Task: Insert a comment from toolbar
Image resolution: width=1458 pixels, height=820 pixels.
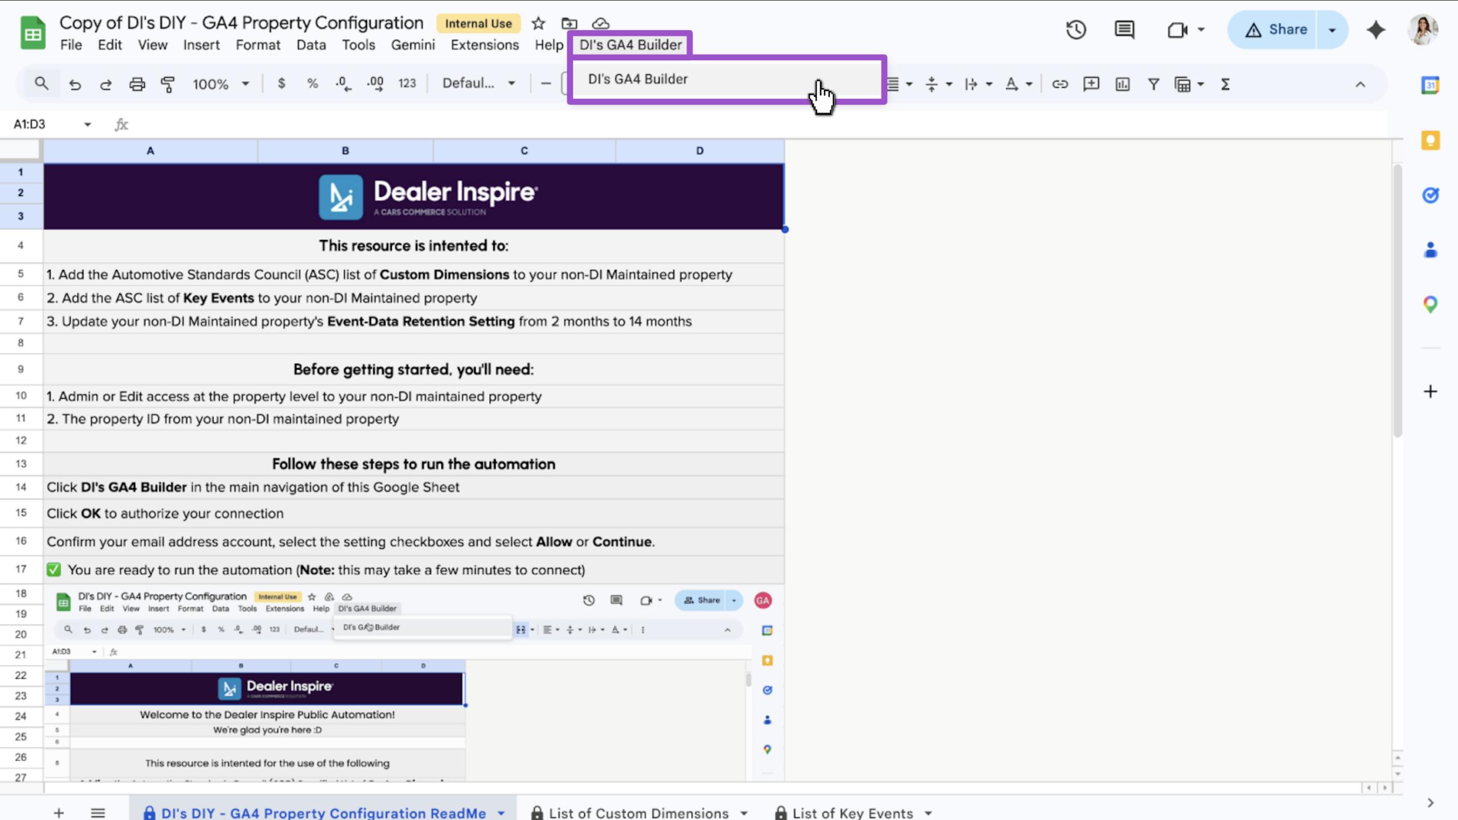Action: [x=1091, y=84]
